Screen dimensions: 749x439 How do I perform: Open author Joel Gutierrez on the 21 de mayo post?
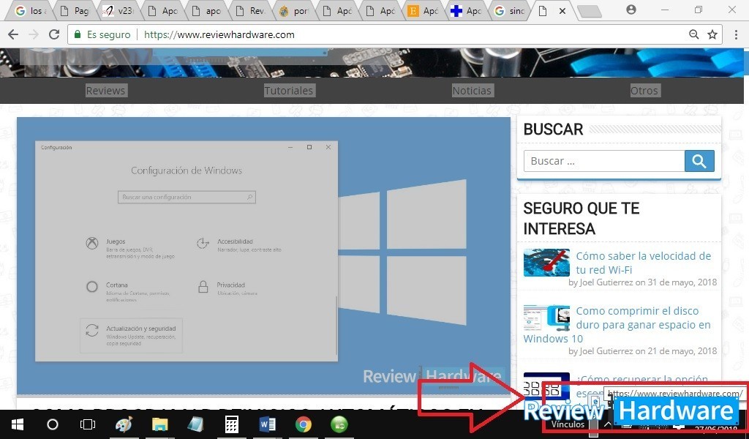click(x=606, y=351)
